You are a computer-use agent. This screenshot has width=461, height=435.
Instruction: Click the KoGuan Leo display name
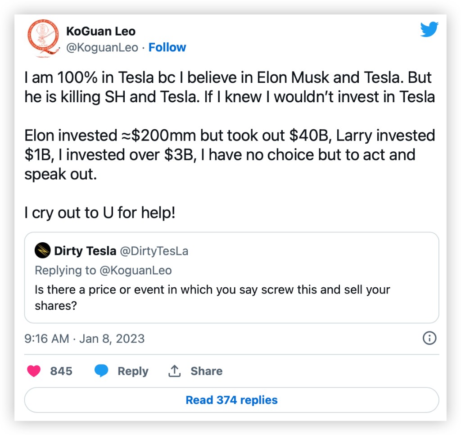coord(100,32)
